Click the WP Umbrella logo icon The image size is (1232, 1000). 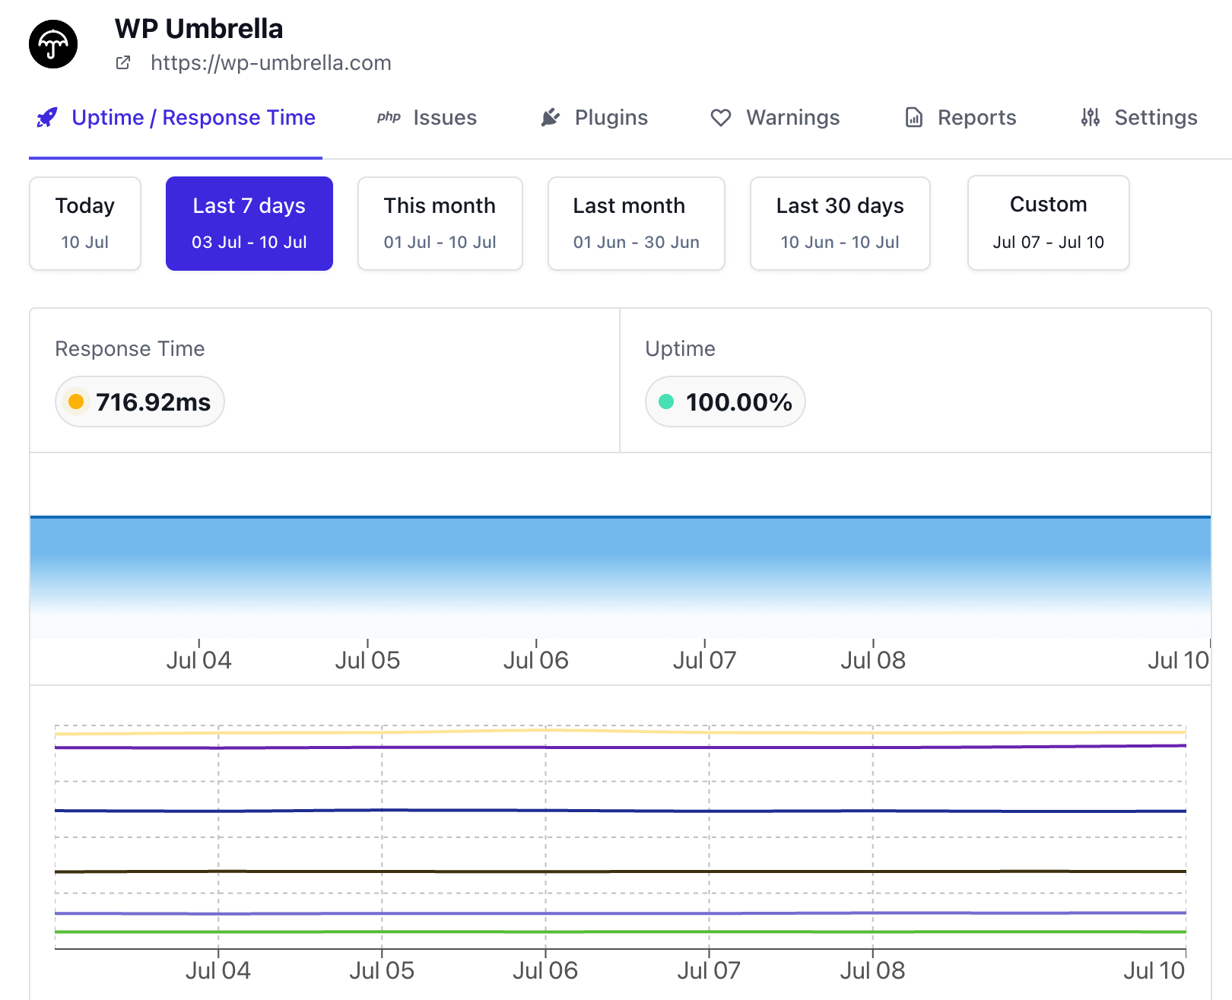click(53, 44)
